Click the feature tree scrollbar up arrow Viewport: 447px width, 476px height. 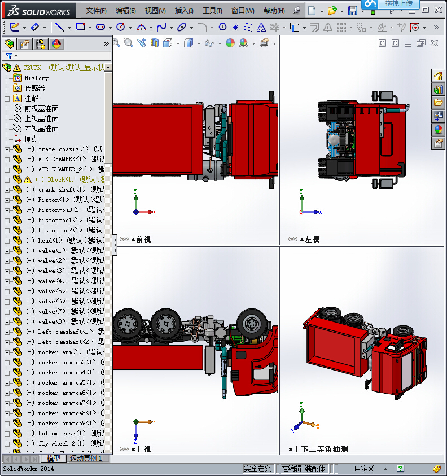[108, 67]
